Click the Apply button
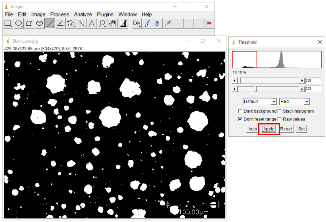Screen dimensions: 326x222 pyautogui.click(x=268, y=129)
